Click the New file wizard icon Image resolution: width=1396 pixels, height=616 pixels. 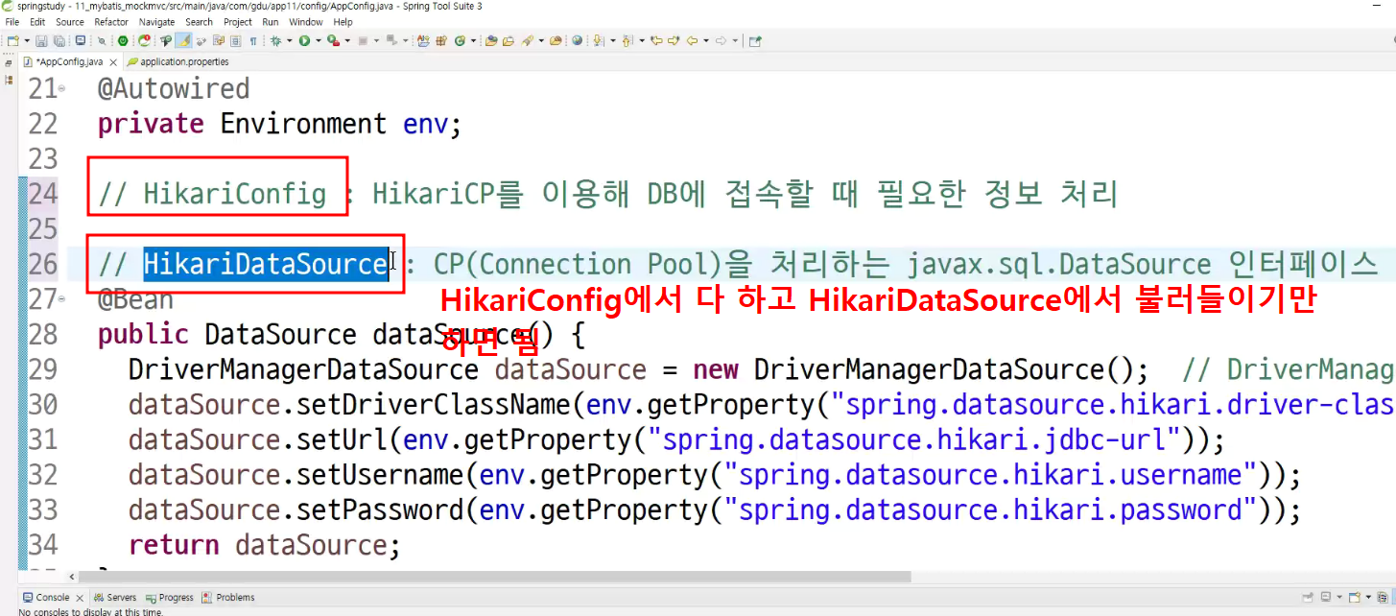pos(12,41)
